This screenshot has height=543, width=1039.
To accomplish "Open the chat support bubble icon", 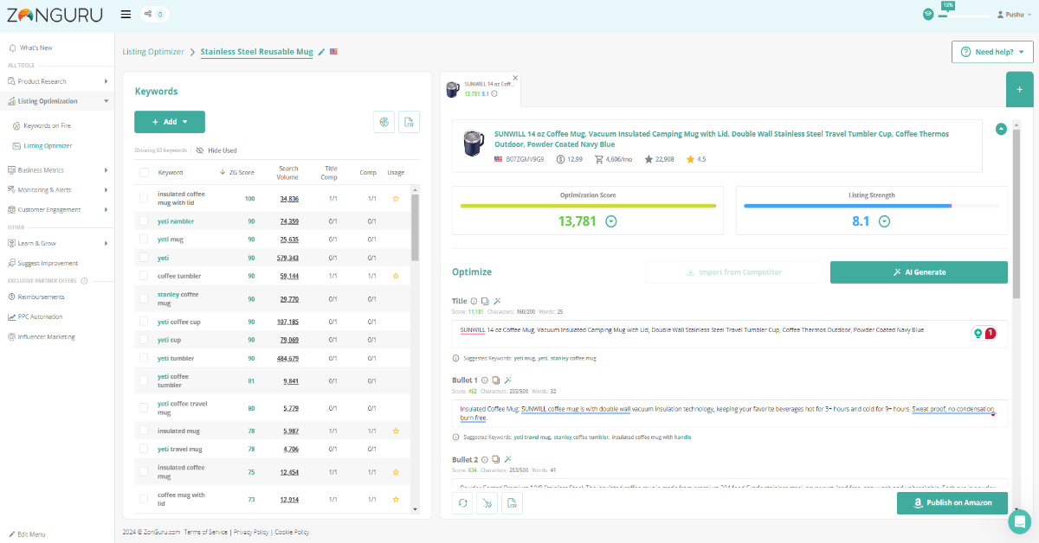I will tap(1020, 521).
